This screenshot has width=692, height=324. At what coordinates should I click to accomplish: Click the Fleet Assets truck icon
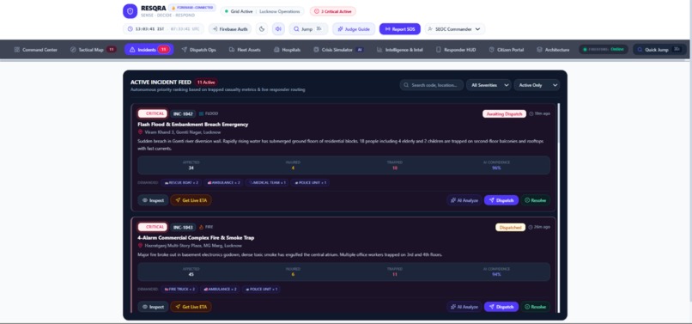tap(232, 50)
